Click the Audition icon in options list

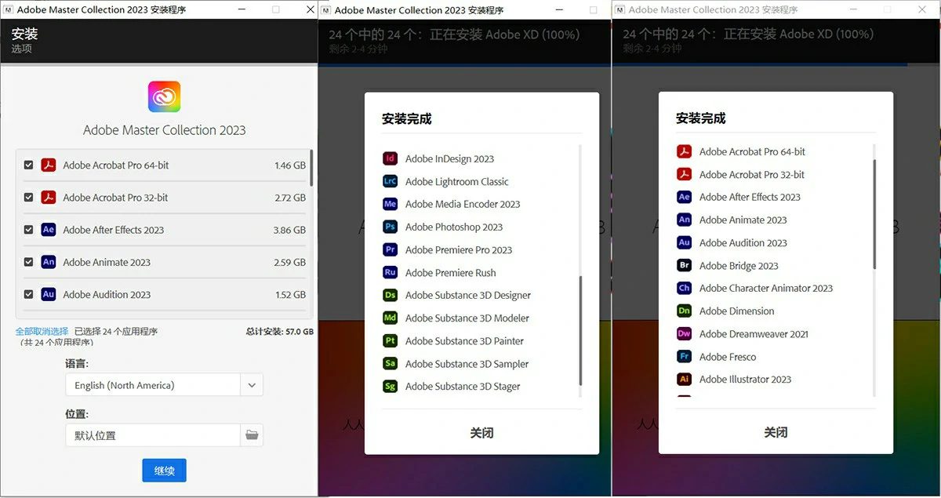tap(49, 294)
